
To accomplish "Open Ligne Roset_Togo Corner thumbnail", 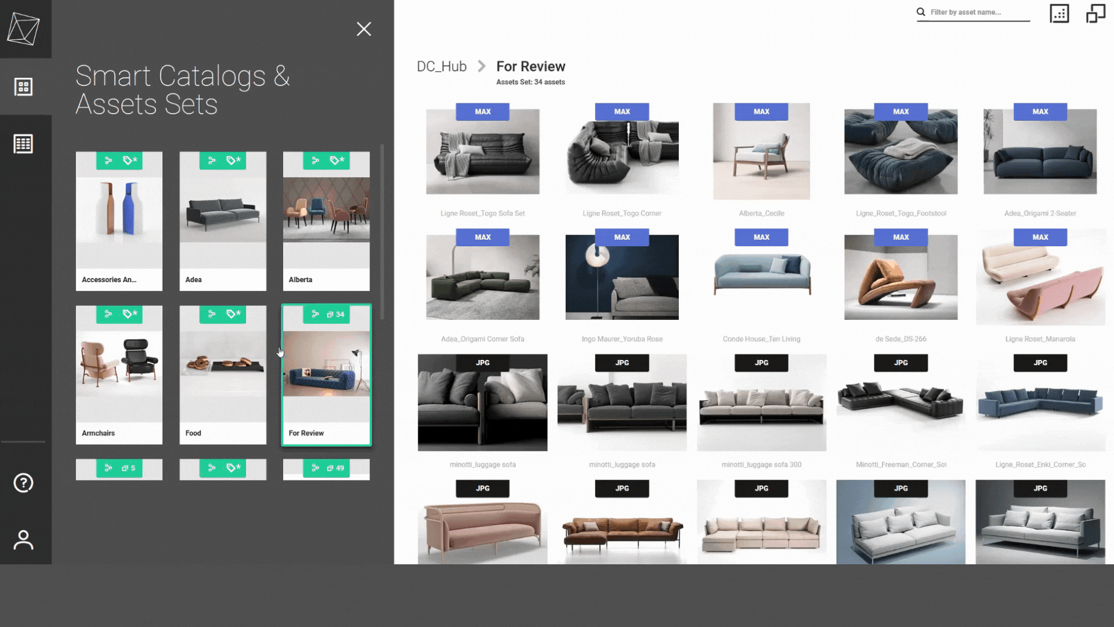I will [622, 152].
